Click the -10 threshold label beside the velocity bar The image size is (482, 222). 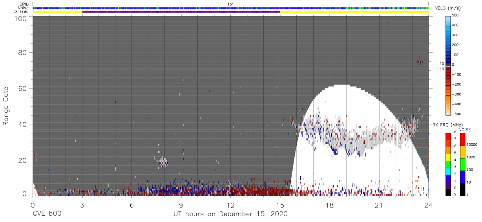(441, 69)
